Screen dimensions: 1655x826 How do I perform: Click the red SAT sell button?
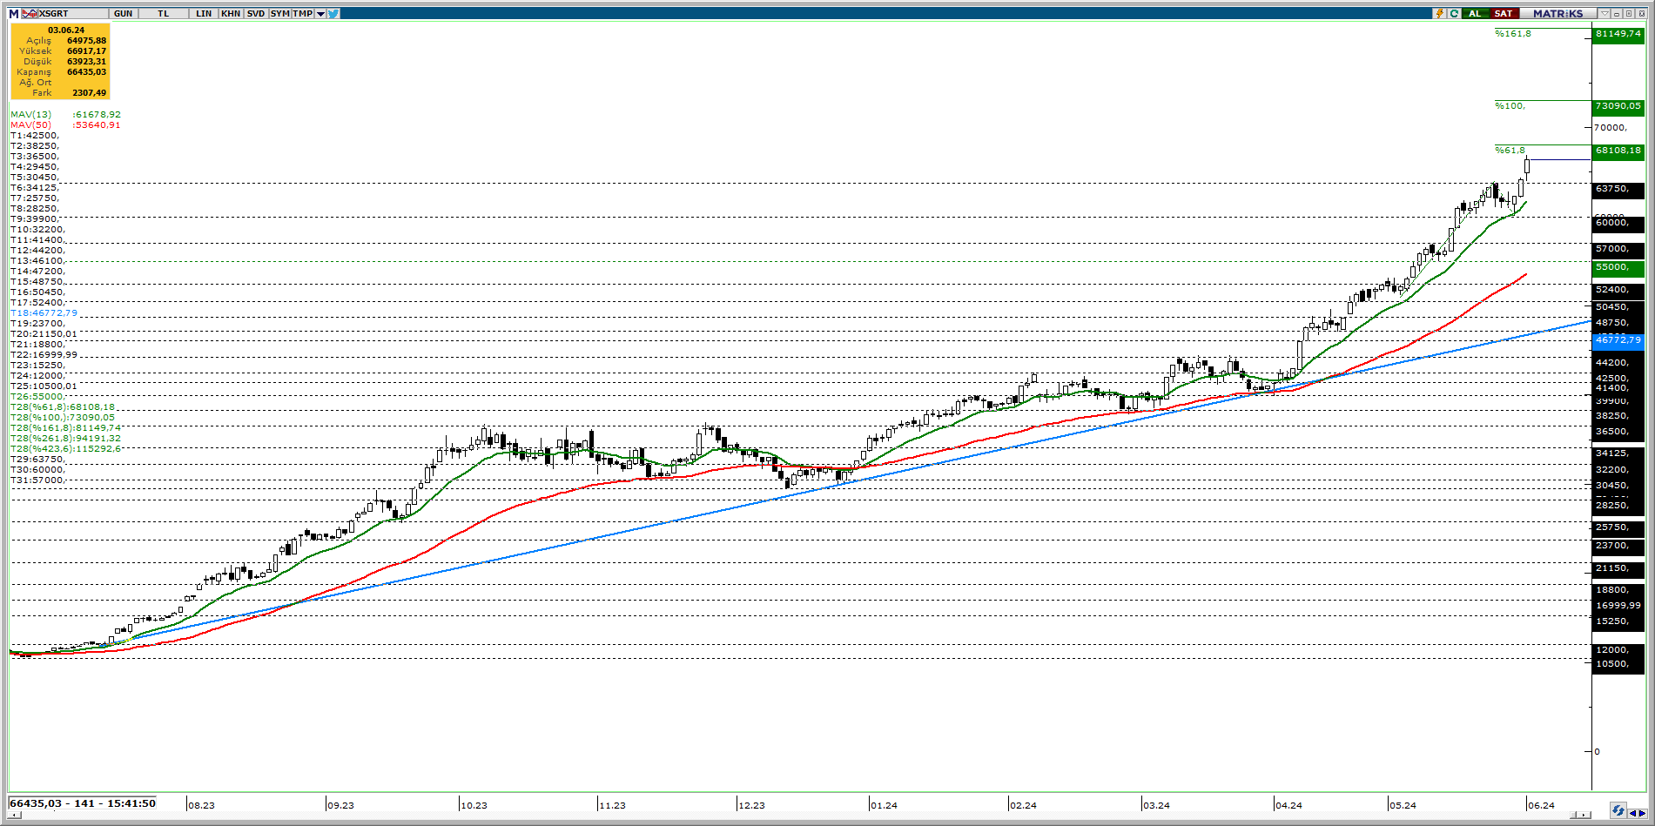pos(1504,13)
